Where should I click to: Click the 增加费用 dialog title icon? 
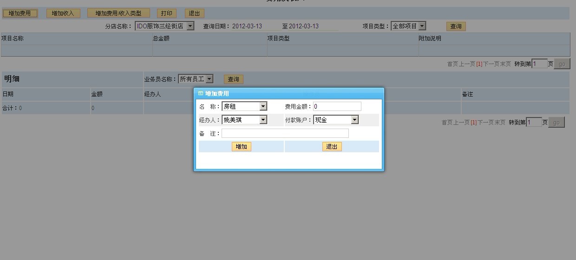(201, 93)
